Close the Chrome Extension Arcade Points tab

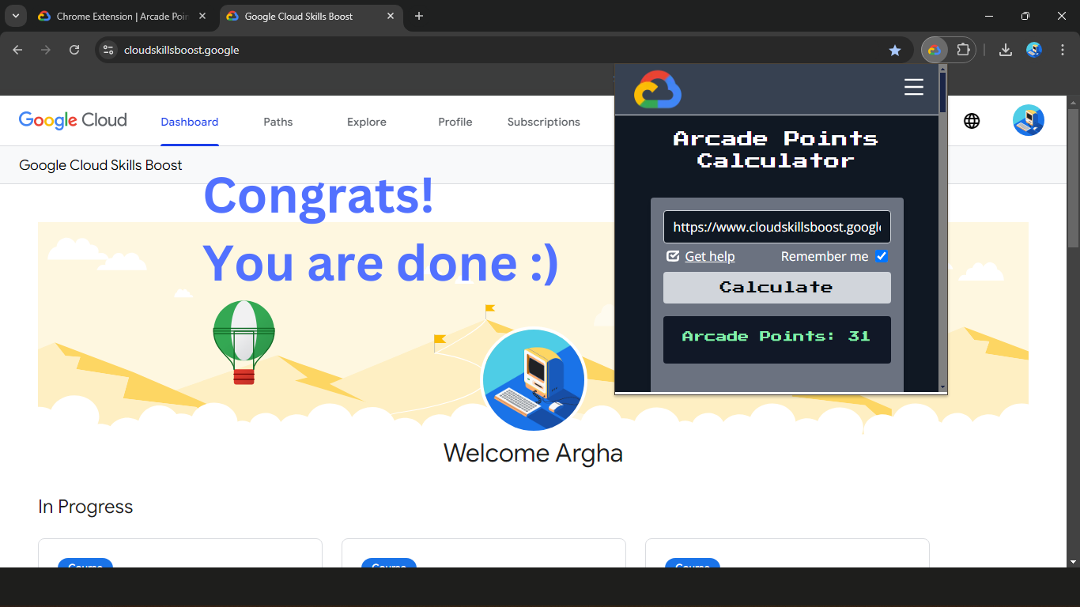[202, 16]
